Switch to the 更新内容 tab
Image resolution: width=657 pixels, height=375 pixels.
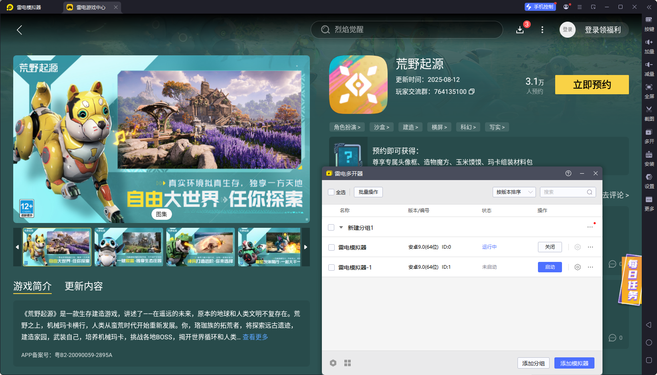[x=83, y=286]
